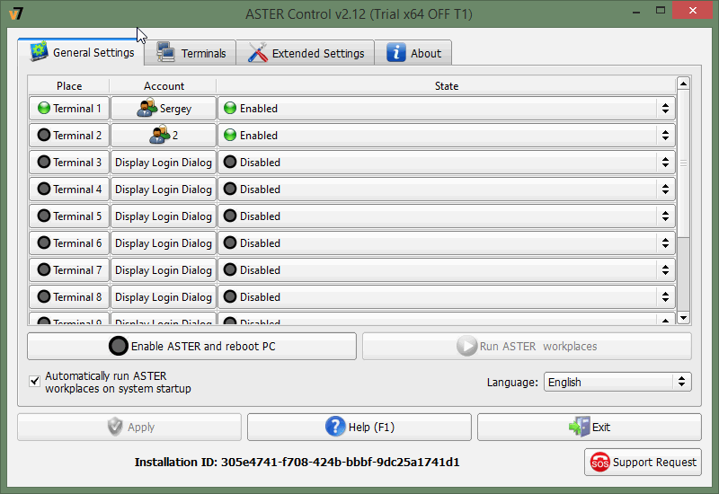719x494 pixels.
Task: Open state dropdown arrows for Terminal 7
Action: tap(665, 270)
